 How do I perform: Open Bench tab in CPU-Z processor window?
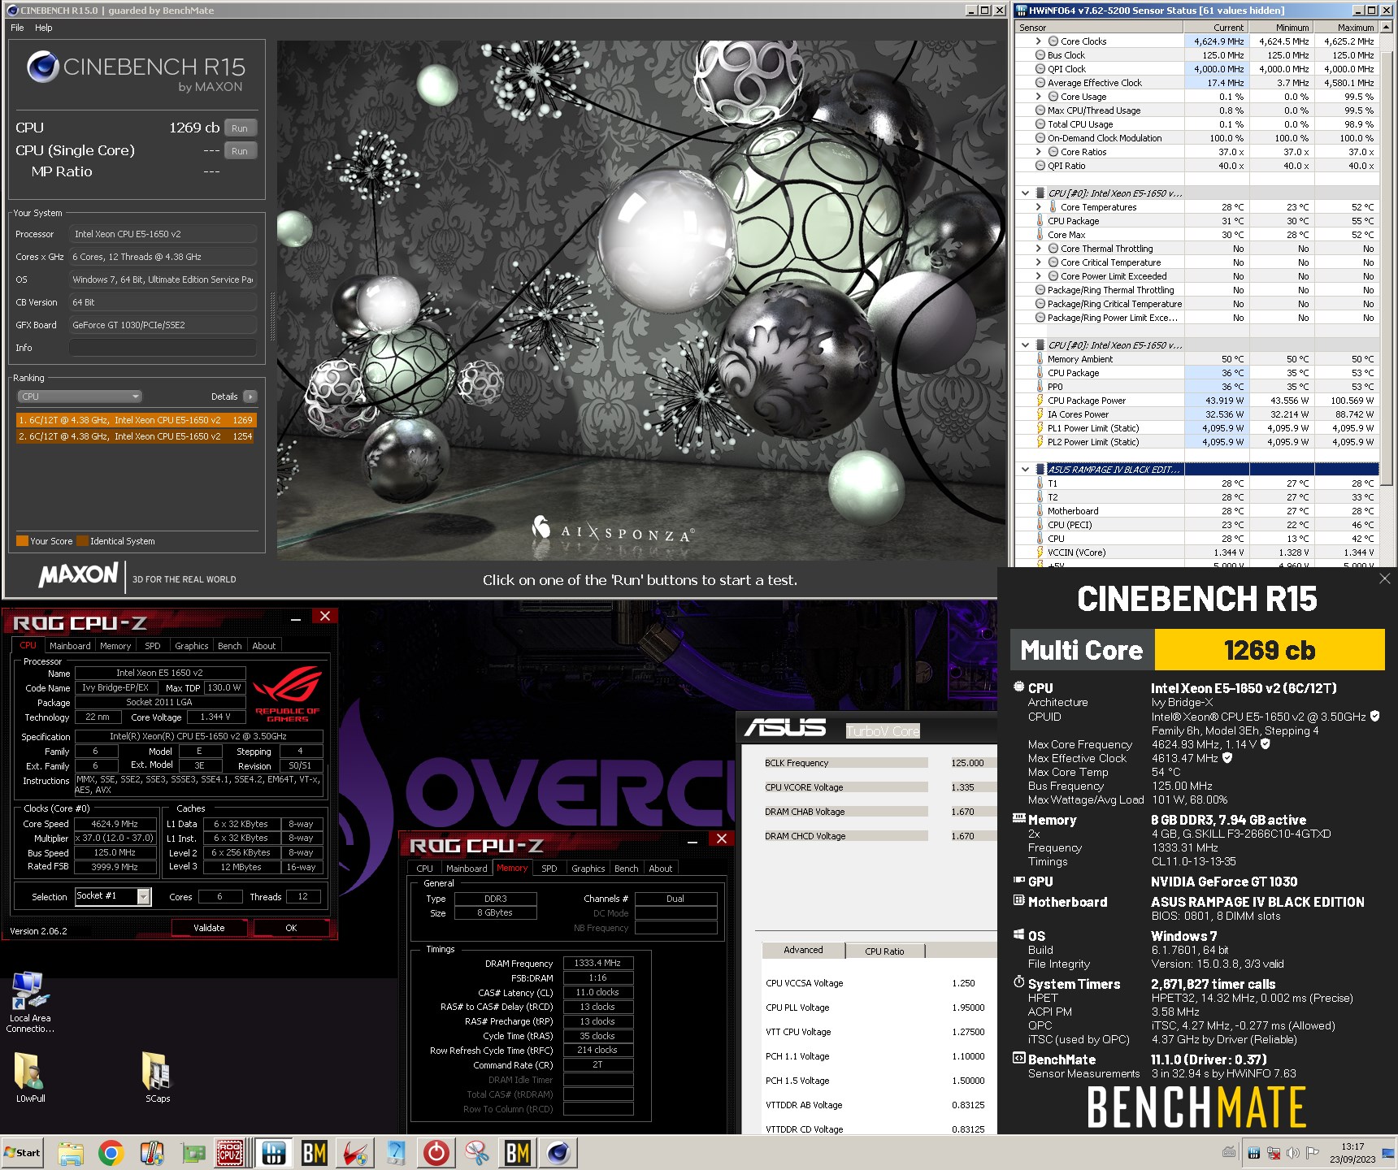pos(229,646)
